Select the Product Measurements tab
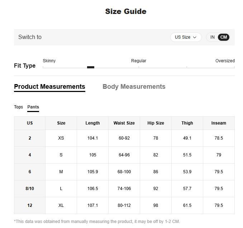 click(49, 87)
